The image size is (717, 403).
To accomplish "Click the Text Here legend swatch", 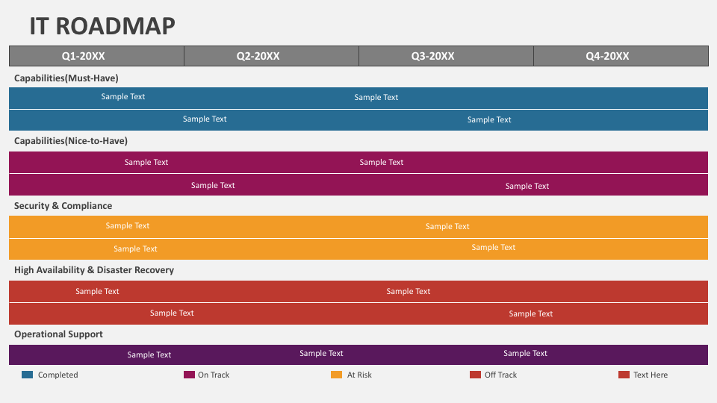I will [624, 375].
